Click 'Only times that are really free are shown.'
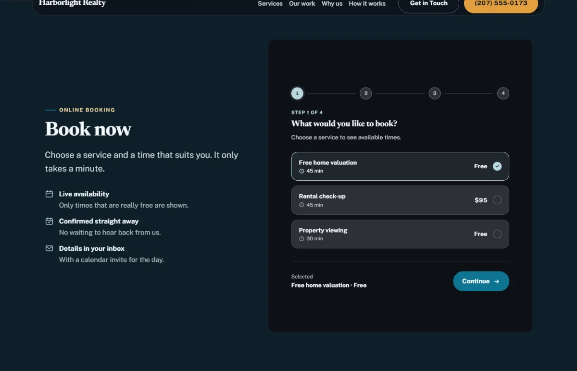Viewport: 577px width, 371px height. coord(124,205)
